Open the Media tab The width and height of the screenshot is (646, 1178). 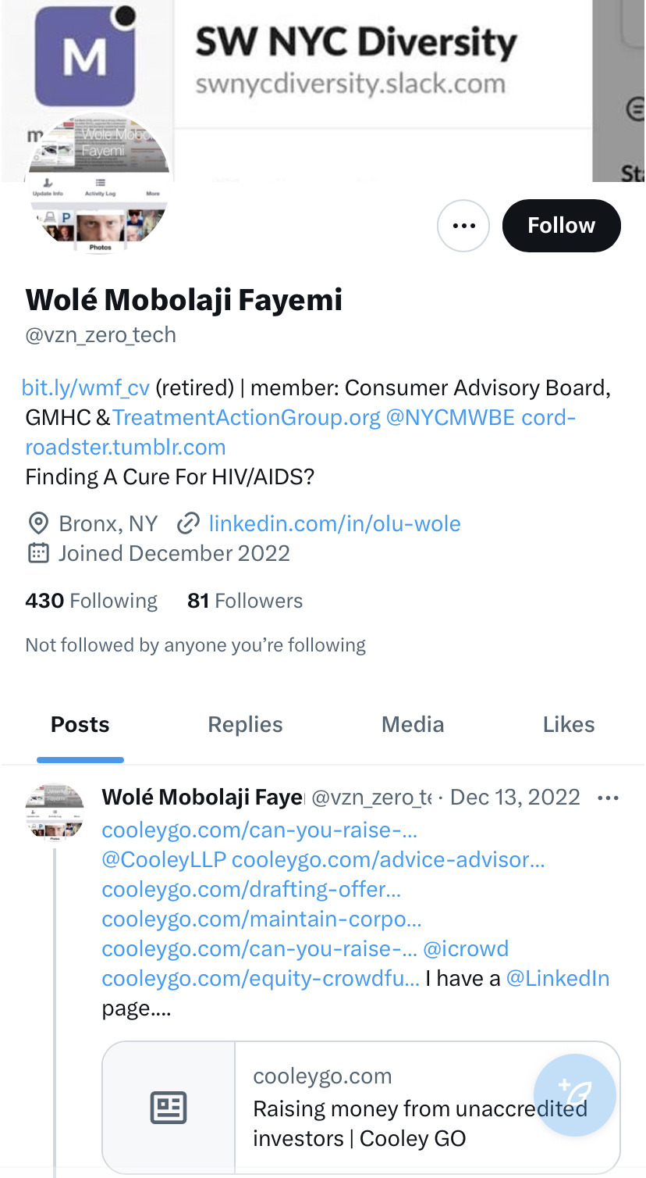412,725
